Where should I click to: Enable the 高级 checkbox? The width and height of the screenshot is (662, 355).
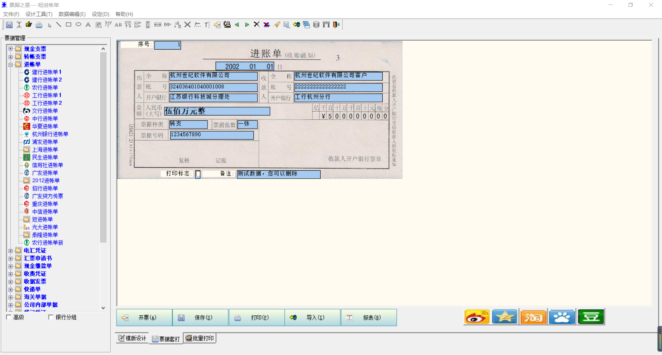[x=9, y=317]
